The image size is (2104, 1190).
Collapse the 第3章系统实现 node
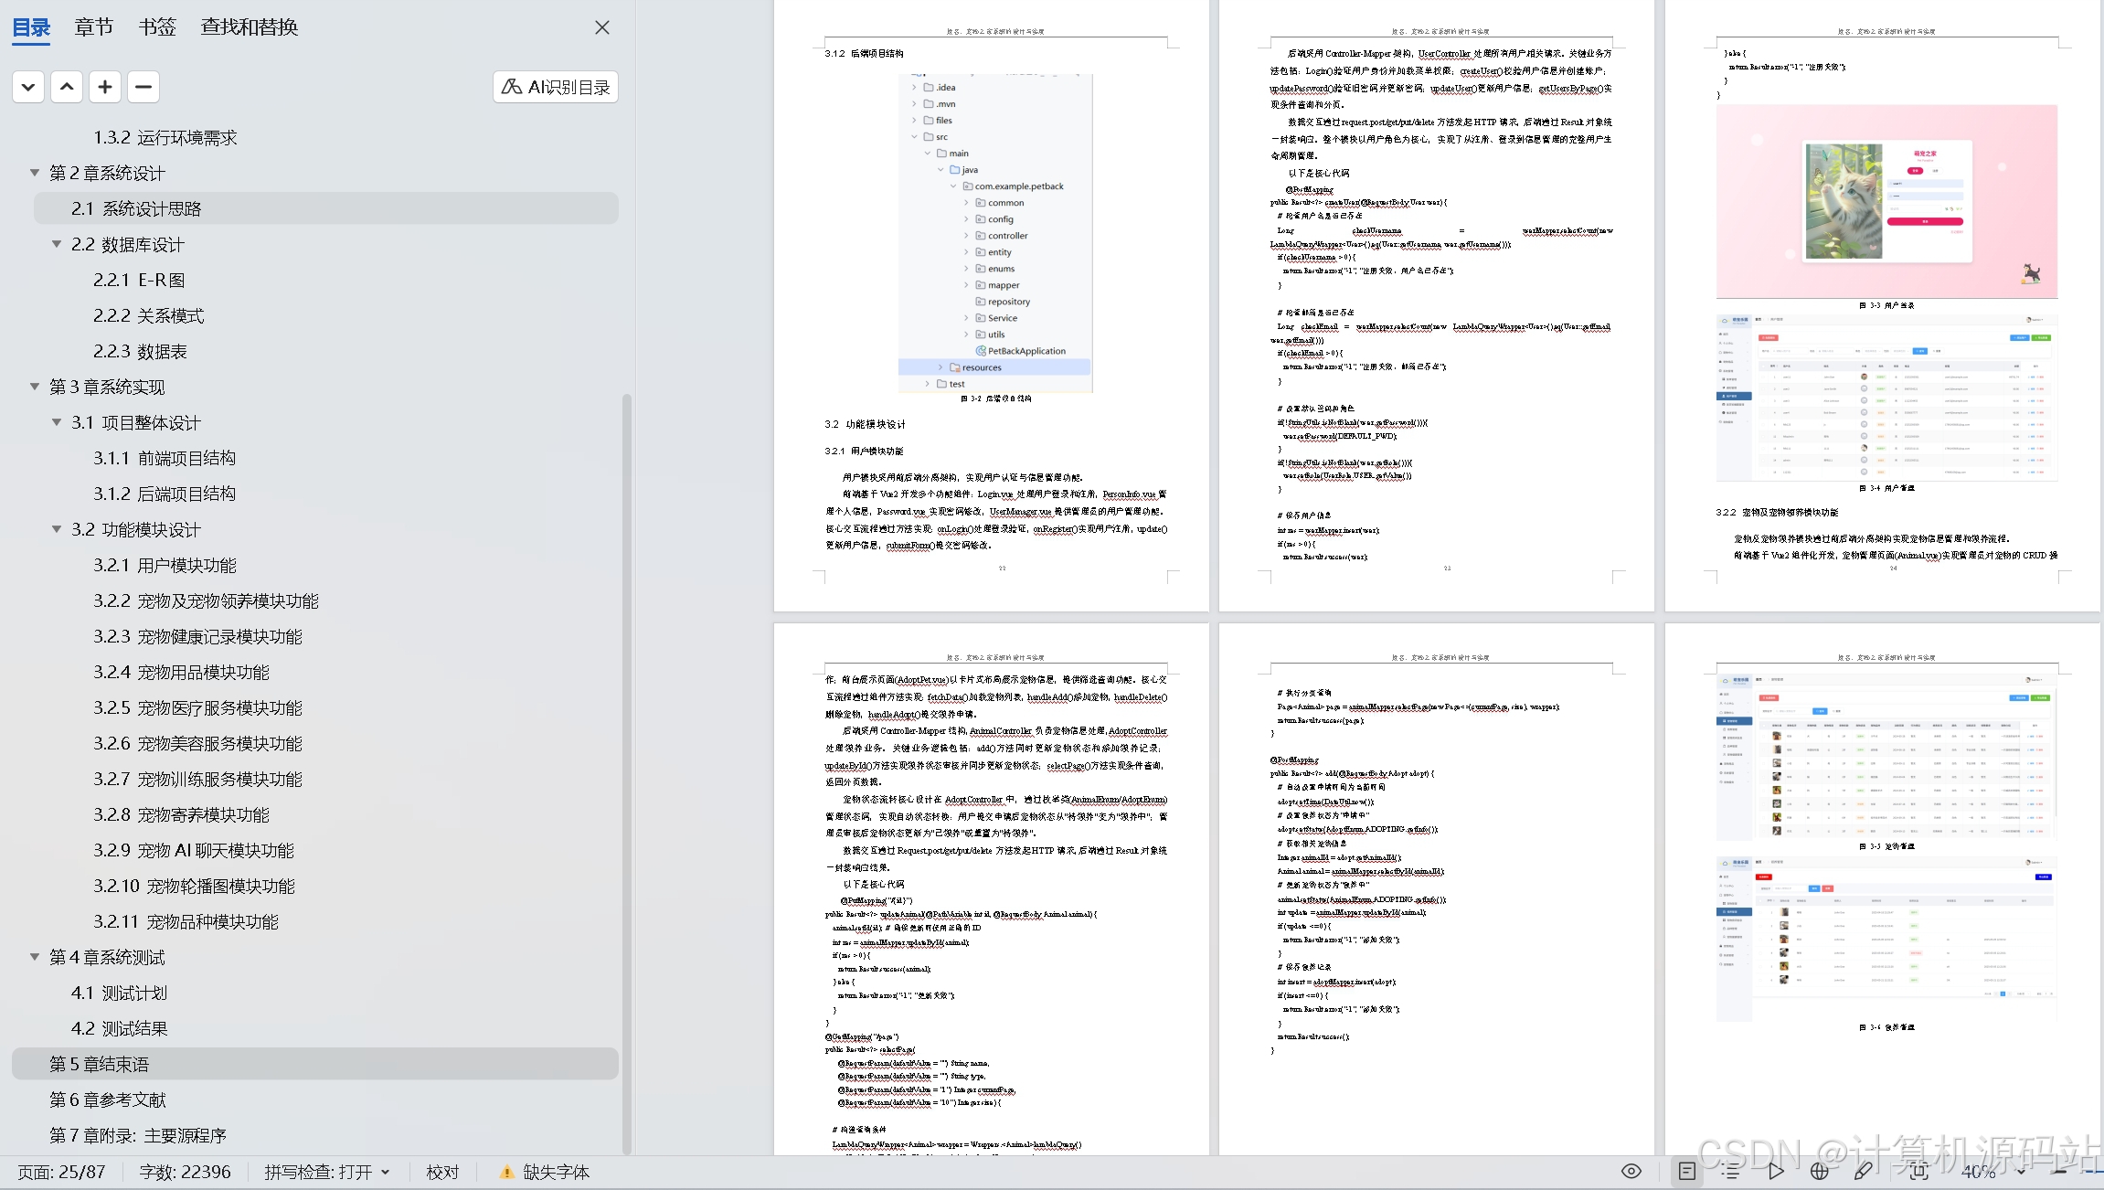click(x=35, y=387)
